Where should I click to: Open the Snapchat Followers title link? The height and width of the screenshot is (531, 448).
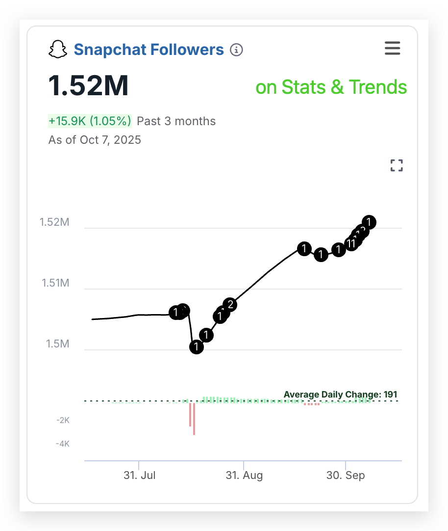click(x=149, y=50)
